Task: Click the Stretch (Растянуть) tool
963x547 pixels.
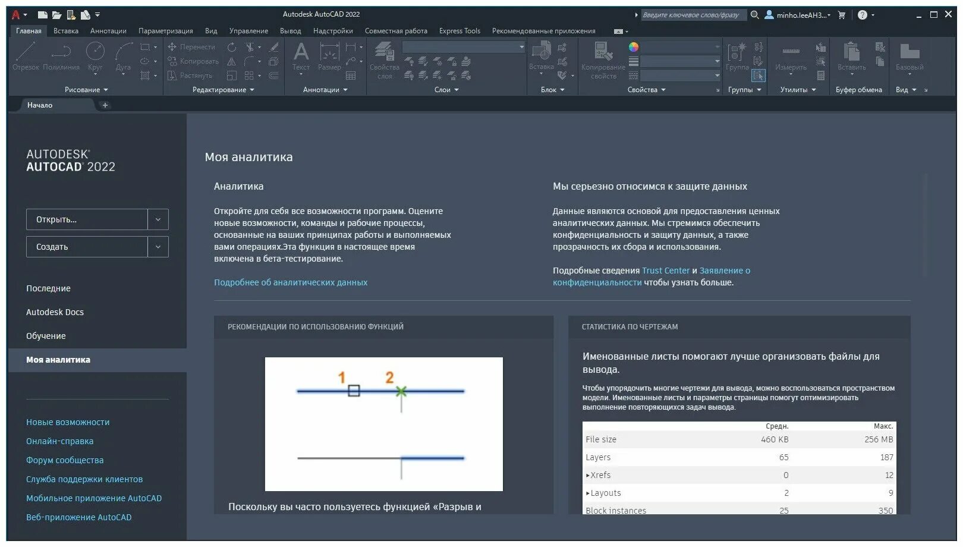Action: tap(189, 76)
